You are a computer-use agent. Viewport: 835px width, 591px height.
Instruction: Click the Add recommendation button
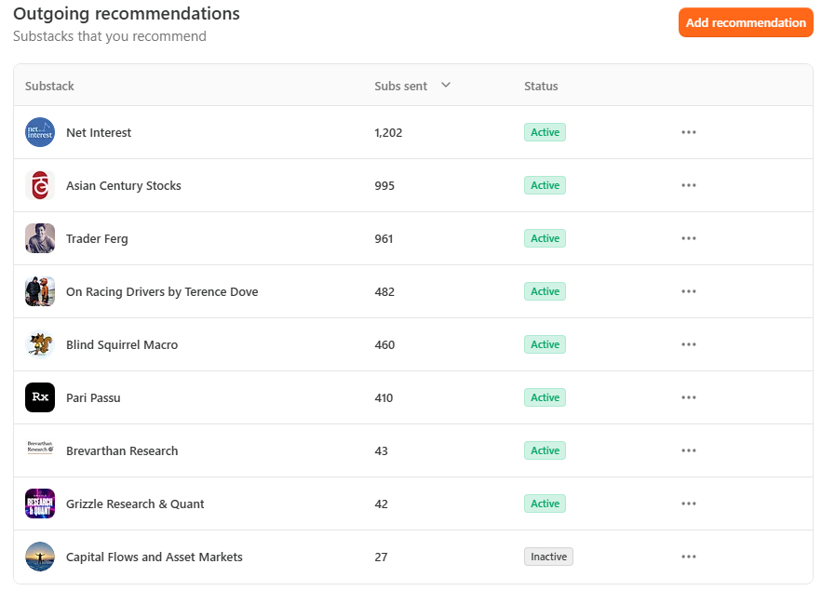(746, 22)
